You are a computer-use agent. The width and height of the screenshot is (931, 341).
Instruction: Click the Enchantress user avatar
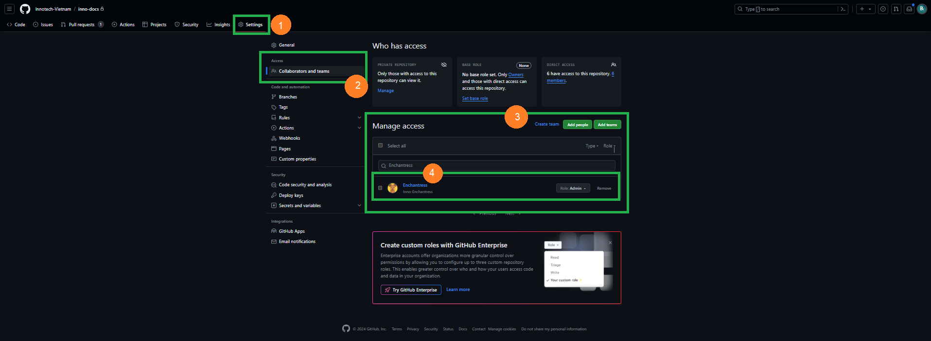click(x=392, y=188)
